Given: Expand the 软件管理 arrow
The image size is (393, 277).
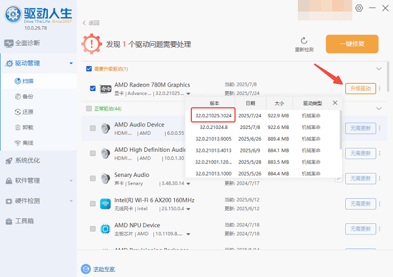Looking at the screenshot, I should 71,181.
